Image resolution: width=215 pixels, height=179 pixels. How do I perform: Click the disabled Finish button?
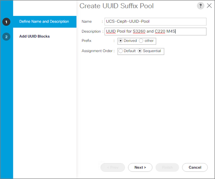(x=167, y=168)
